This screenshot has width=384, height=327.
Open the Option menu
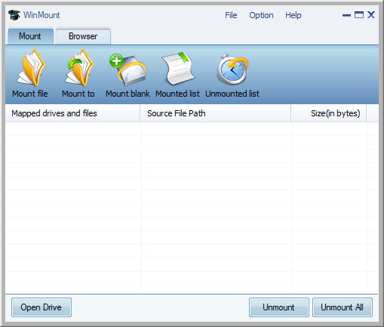click(261, 15)
